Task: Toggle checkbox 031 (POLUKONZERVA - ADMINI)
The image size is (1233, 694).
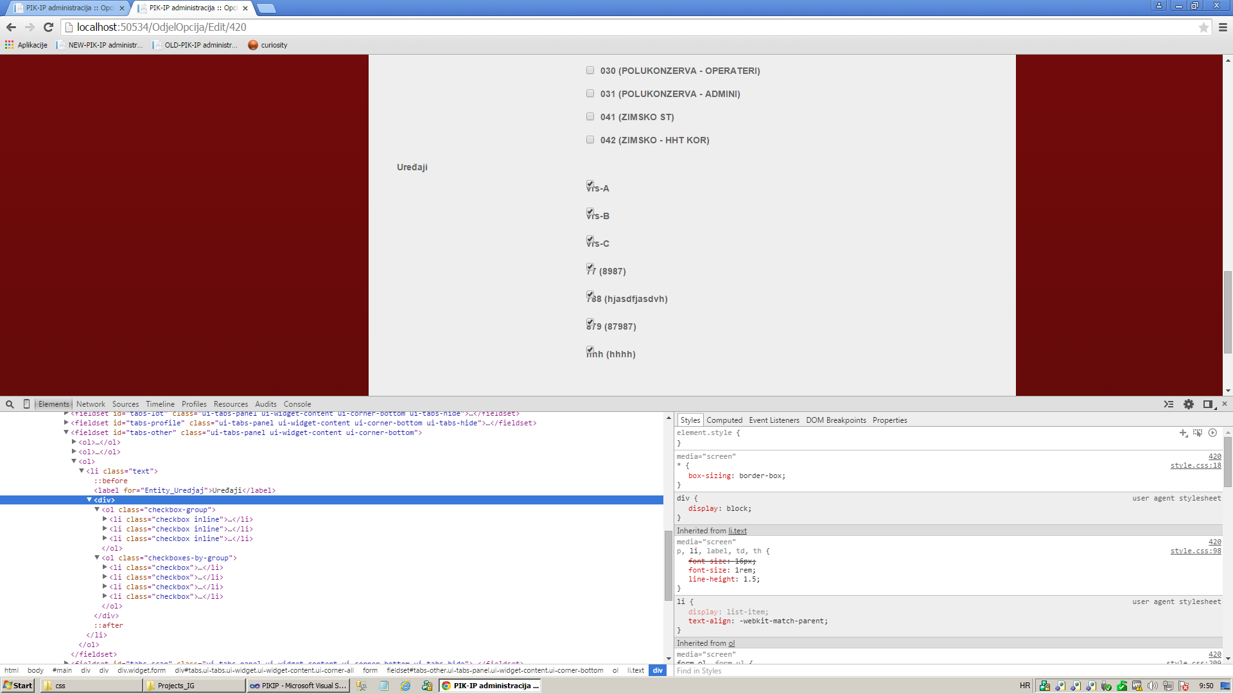Action: point(590,93)
